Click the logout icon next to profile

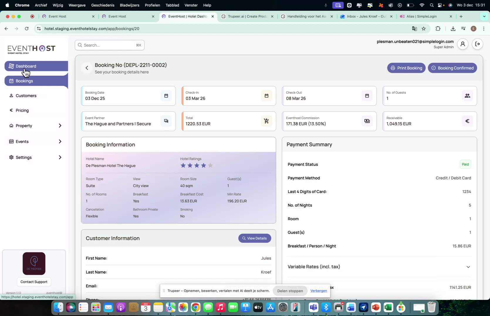click(477, 44)
